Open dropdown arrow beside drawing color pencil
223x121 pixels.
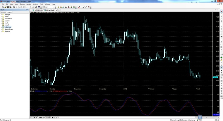coord(81,7)
